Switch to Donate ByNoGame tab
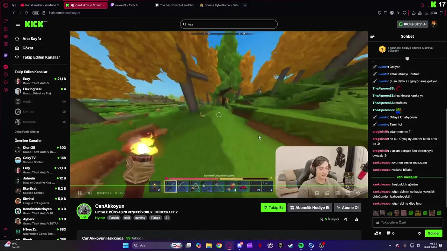This screenshot has width=447, height=251. 220,5
